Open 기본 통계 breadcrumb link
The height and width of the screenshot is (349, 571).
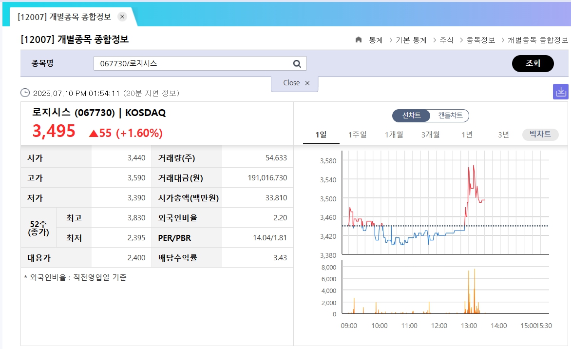point(411,40)
